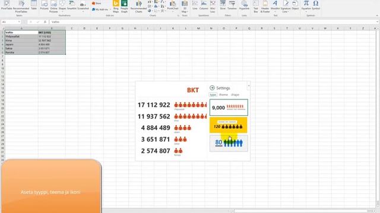This screenshot has height=213, width=380.
Task: Click the Name Box showing A1
Action: coord(9,22)
